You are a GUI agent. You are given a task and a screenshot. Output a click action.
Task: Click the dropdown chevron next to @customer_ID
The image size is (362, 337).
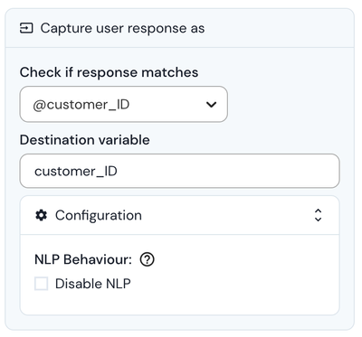pyautogui.click(x=211, y=105)
